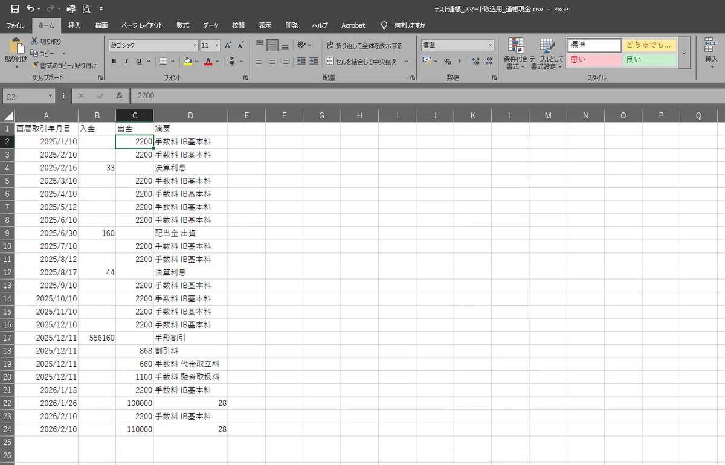Toggle align text right
725x465 pixels.
[285, 61]
